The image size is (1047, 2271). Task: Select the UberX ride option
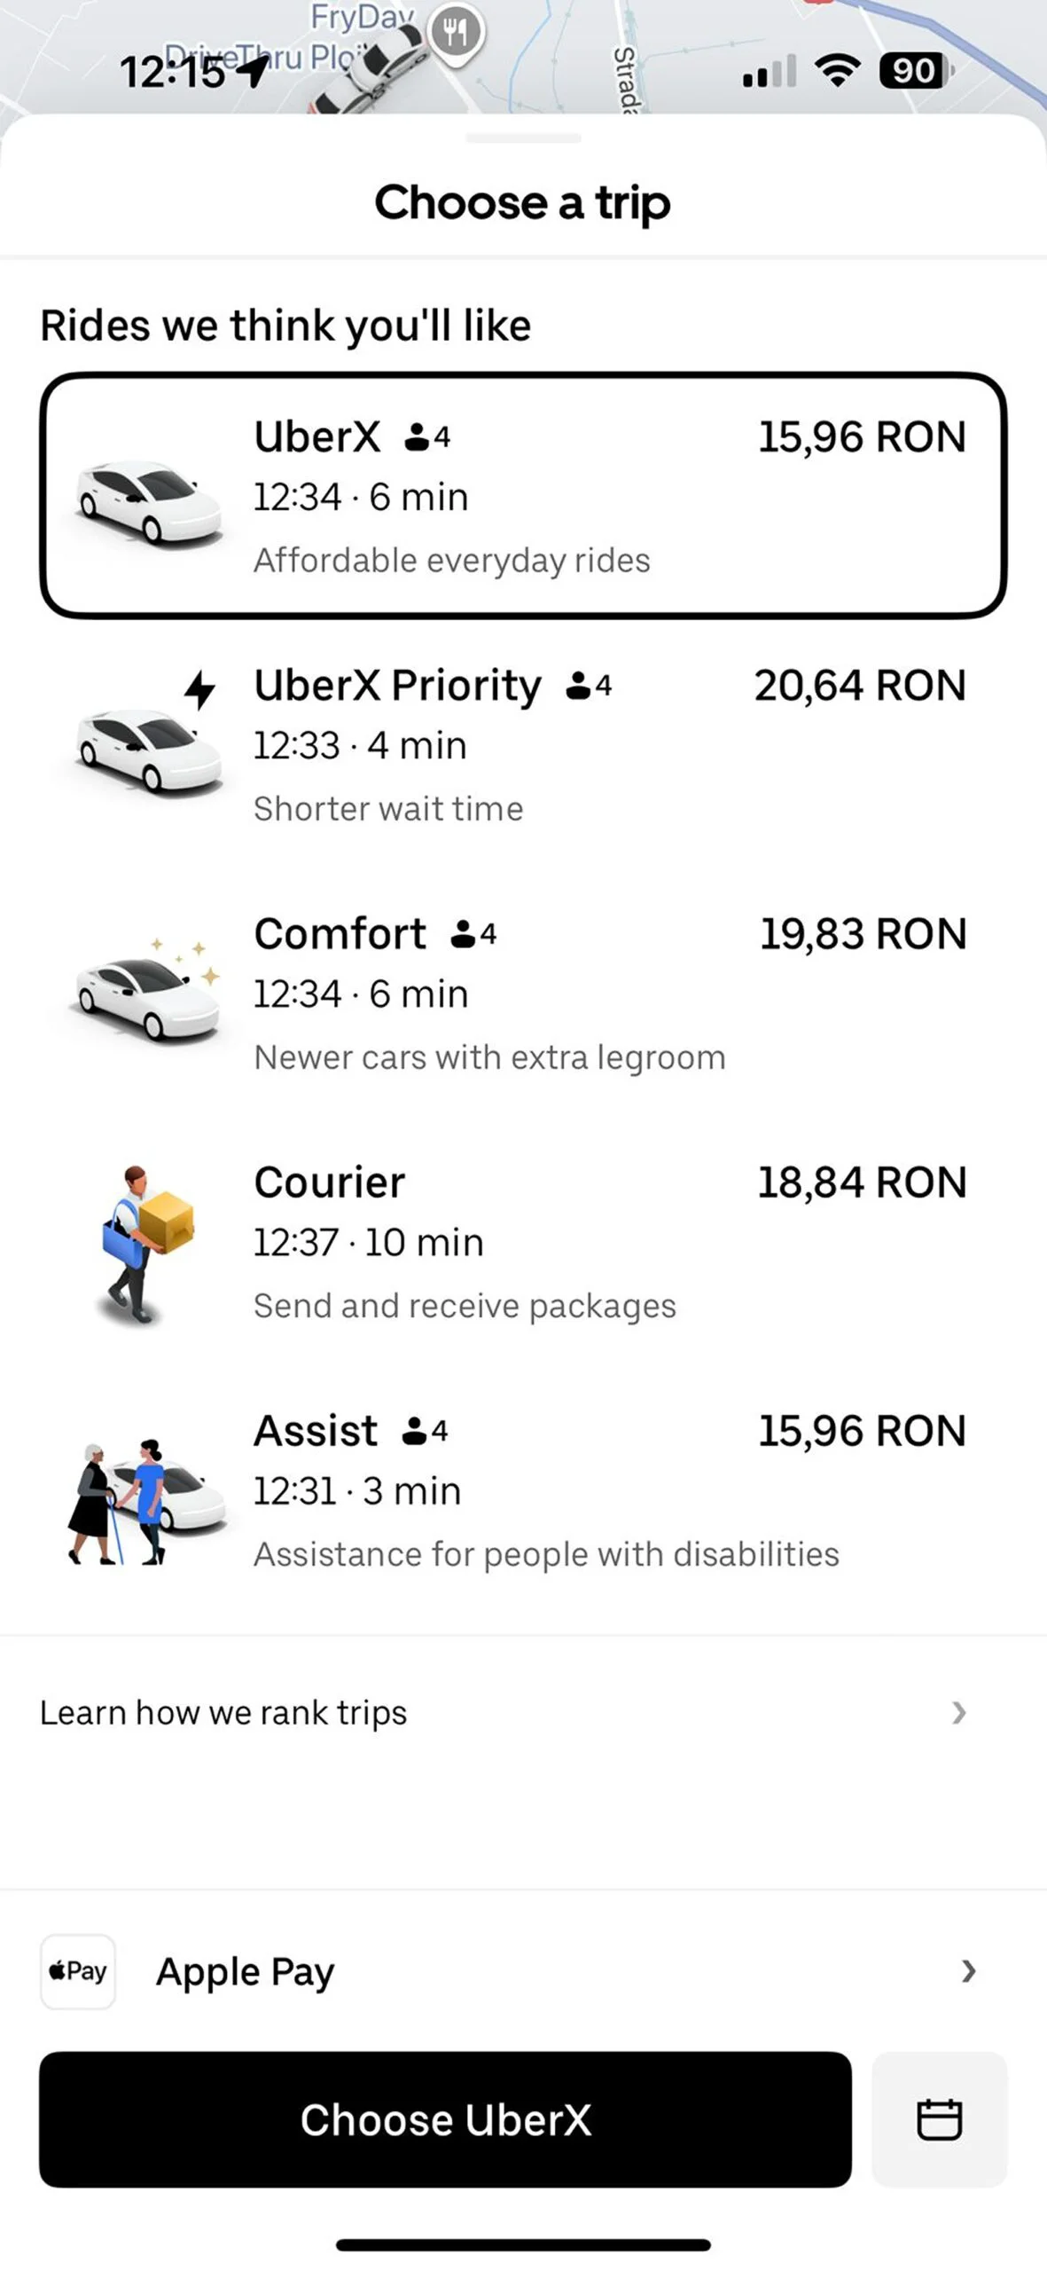click(x=523, y=496)
